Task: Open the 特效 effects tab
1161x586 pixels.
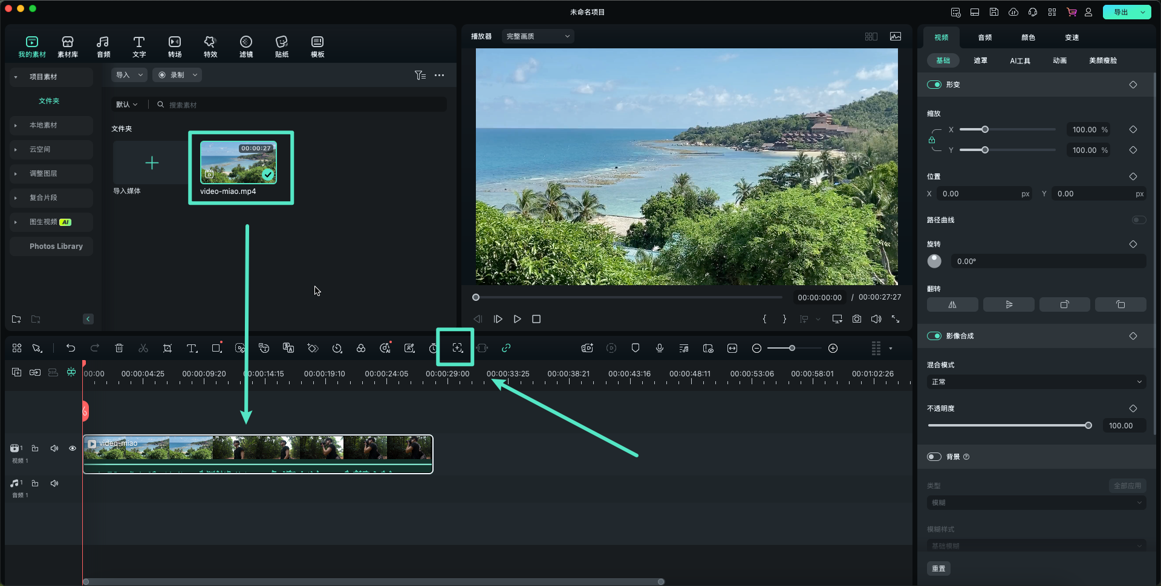Action: click(x=210, y=47)
